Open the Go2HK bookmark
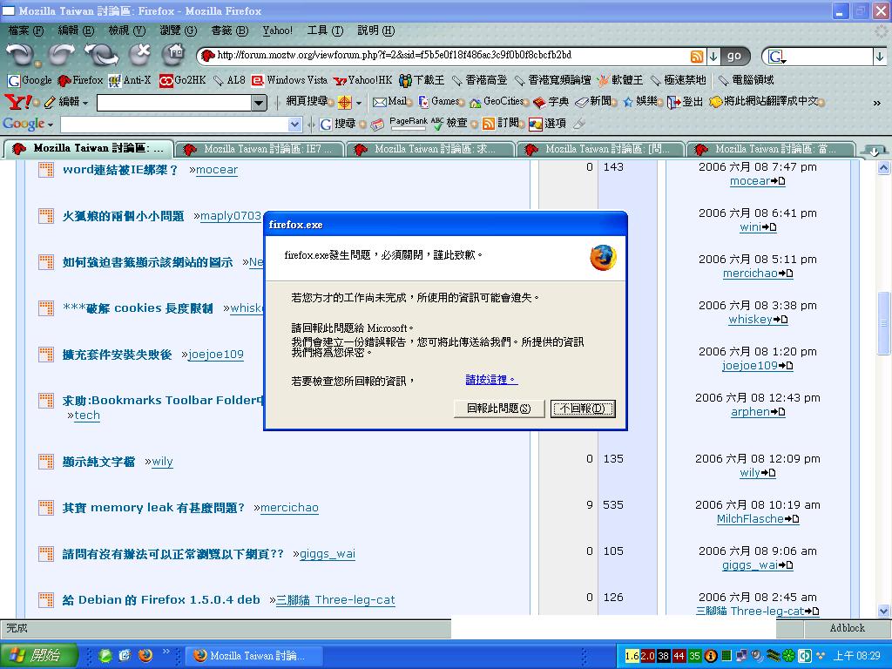This screenshot has width=892, height=669. (182, 80)
